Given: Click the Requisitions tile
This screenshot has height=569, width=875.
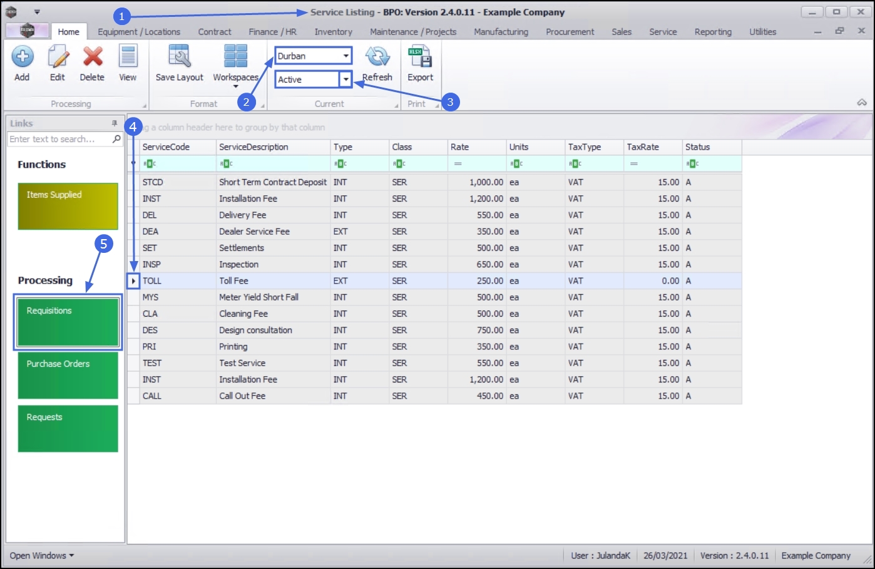Looking at the screenshot, I should tap(68, 322).
